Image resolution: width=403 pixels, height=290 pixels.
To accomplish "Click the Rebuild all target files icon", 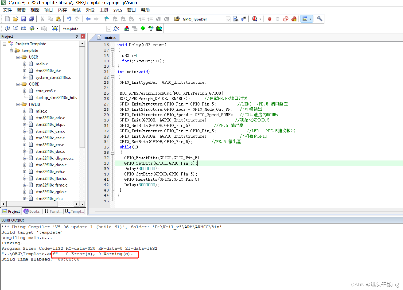I will click(x=24, y=28).
